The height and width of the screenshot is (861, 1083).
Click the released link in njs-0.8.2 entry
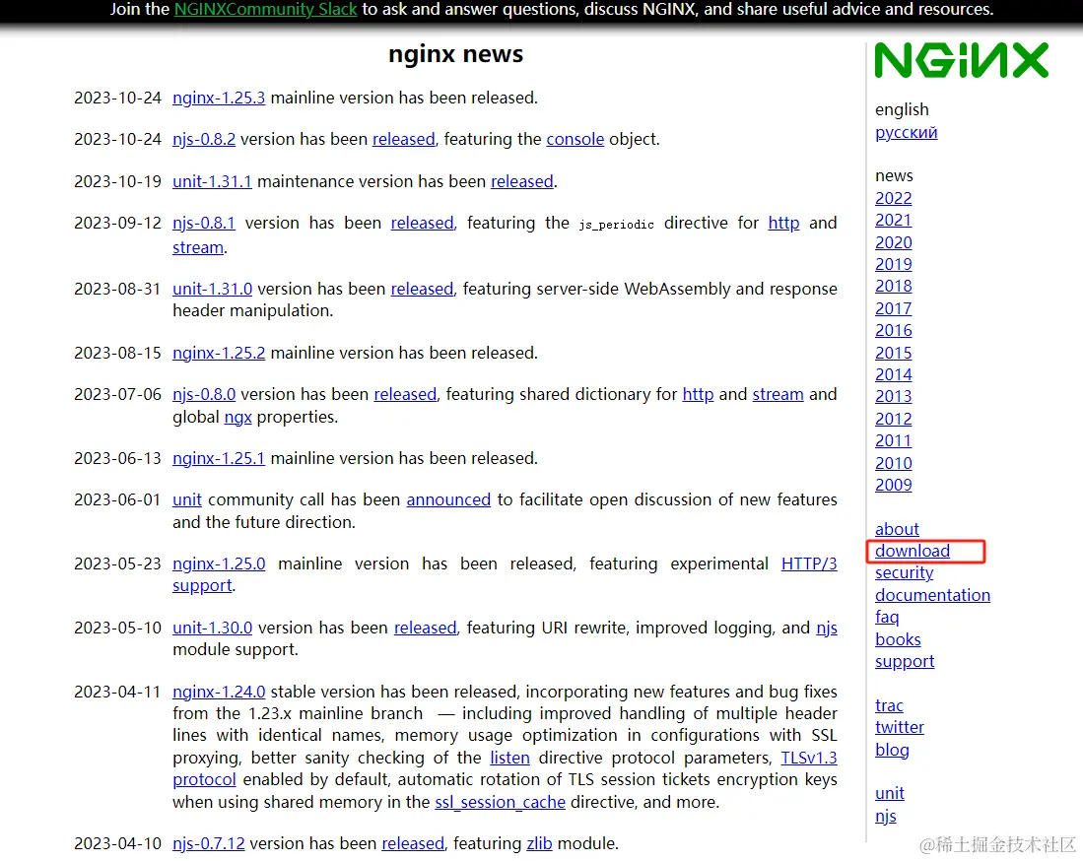(x=404, y=140)
